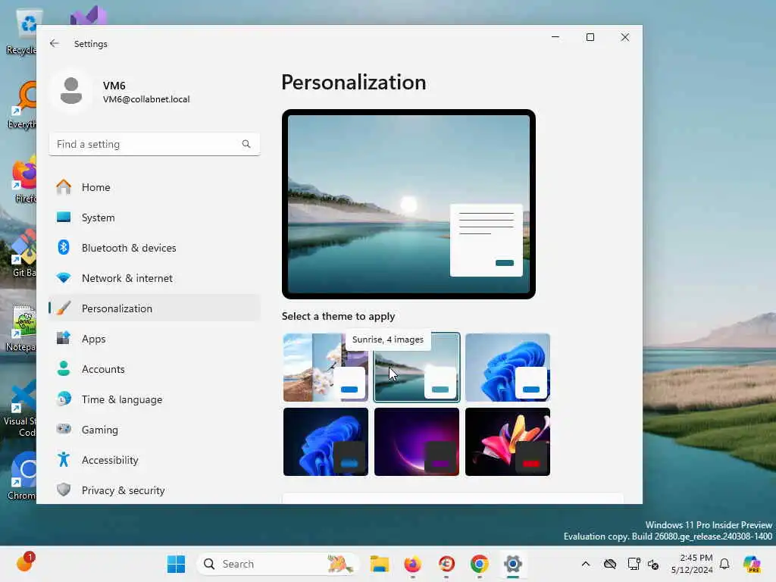
Task: Apply the colorful flower dark theme
Action: point(507,442)
